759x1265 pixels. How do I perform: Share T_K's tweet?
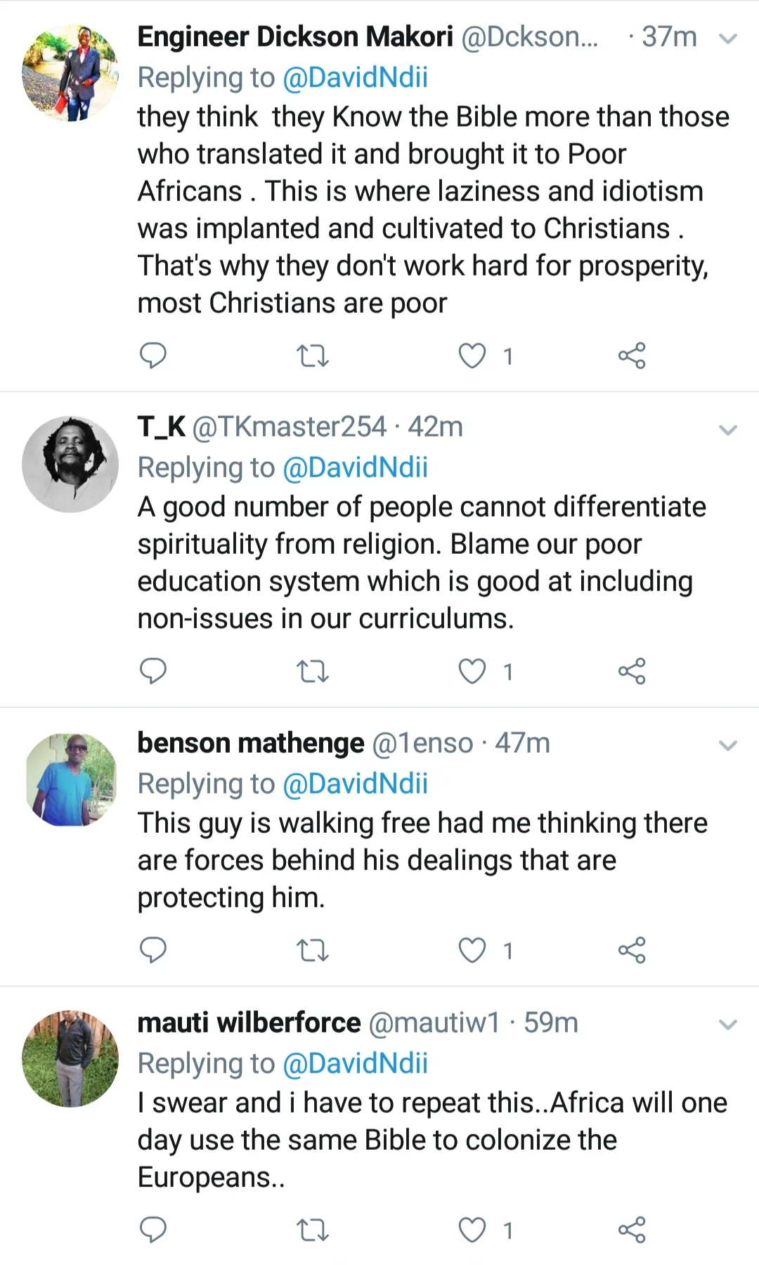pyautogui.click(x=632, y=672)
